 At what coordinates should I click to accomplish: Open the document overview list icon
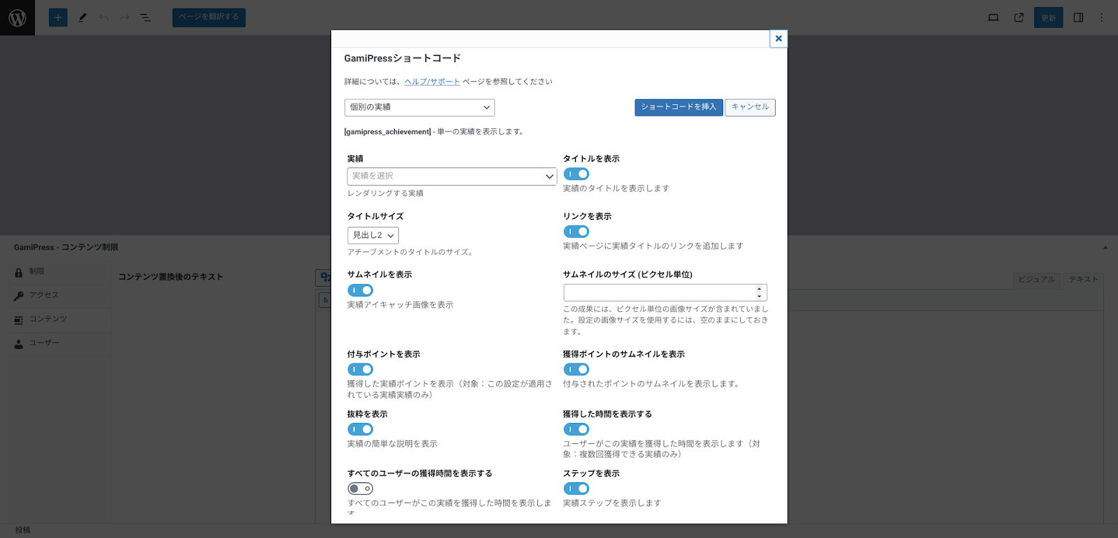(x=145, y=17)
